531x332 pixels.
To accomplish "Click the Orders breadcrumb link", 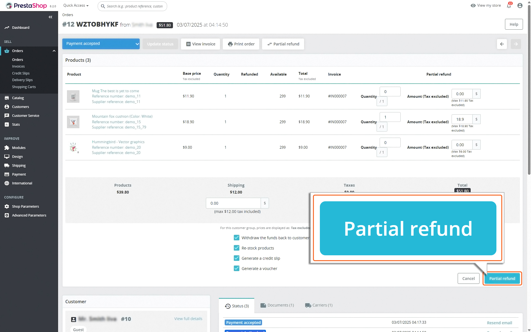I will pos(68,15).
